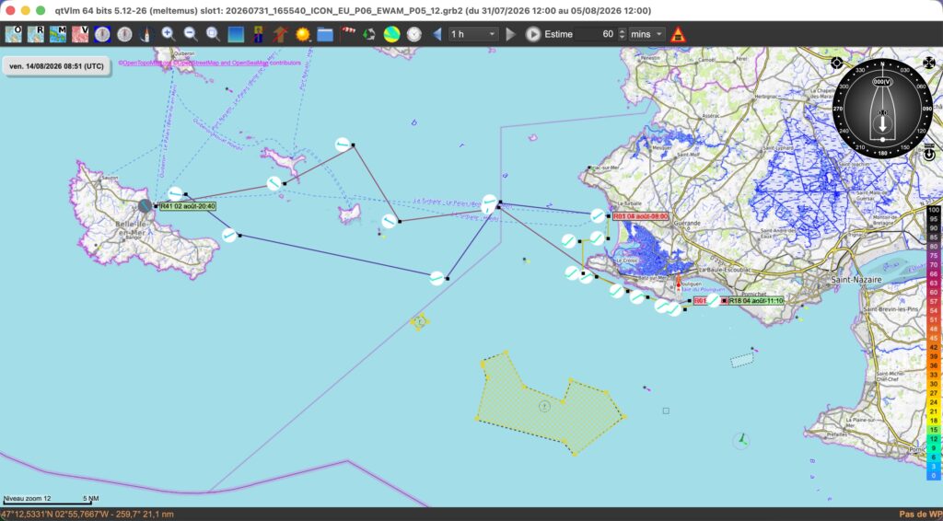Click the zoom out magnifier icon
Screen dimensions: 943x521
[x=191, y=34]
